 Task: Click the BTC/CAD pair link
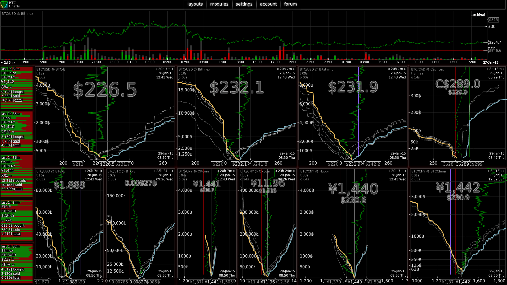(418, 69)
